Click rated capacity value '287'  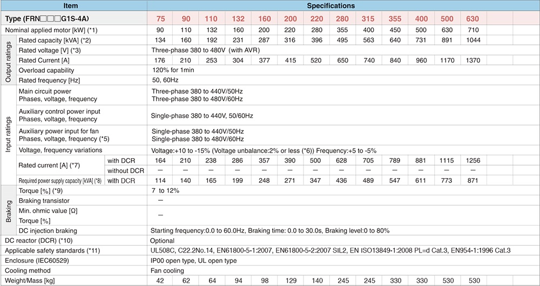point(264,40)
